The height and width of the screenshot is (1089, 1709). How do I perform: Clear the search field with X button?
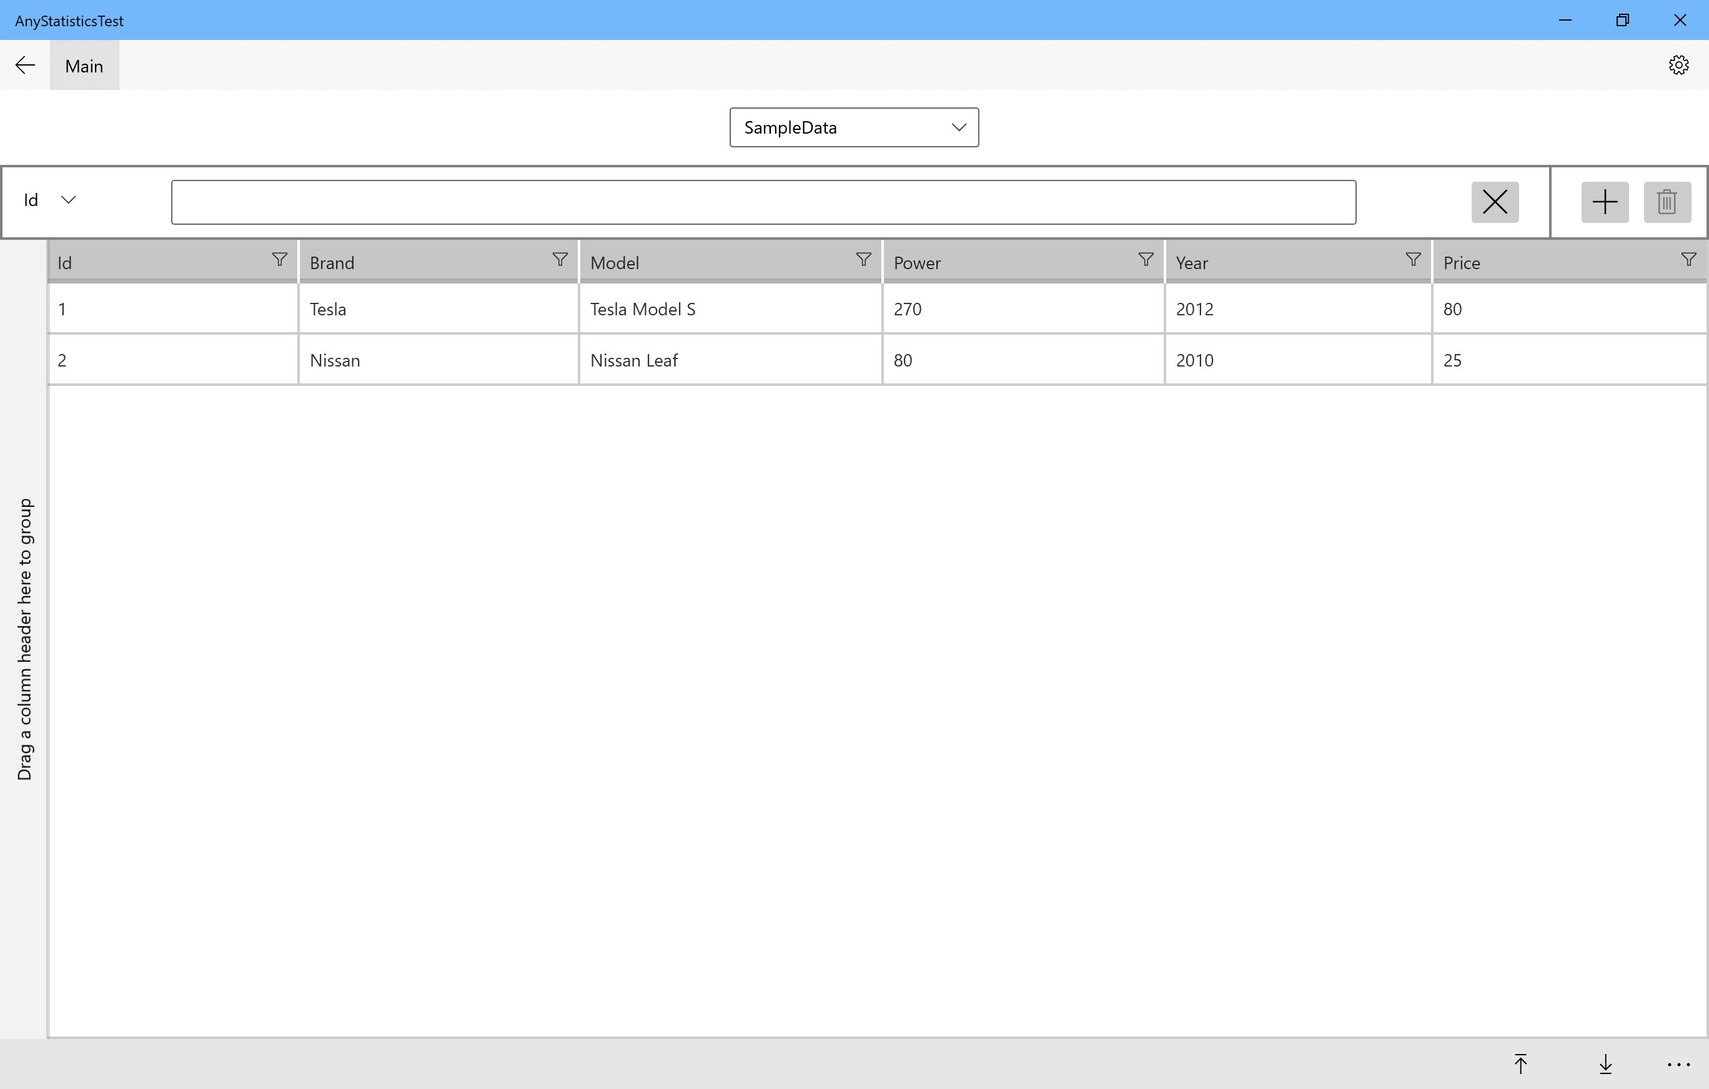click(1495, 202)
